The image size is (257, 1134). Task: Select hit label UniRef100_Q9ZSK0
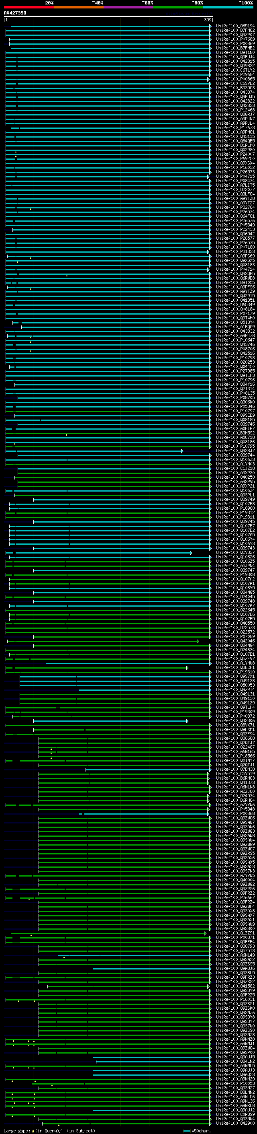(x=235, y=1008)
